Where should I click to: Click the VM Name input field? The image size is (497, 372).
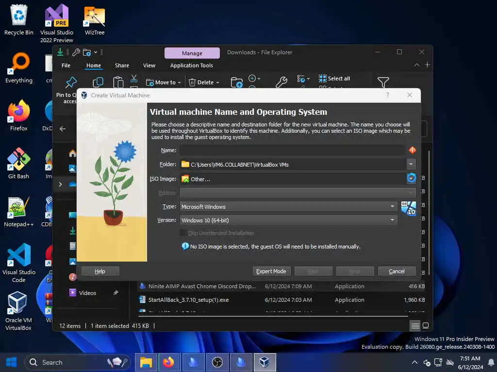tap(292, 150)
